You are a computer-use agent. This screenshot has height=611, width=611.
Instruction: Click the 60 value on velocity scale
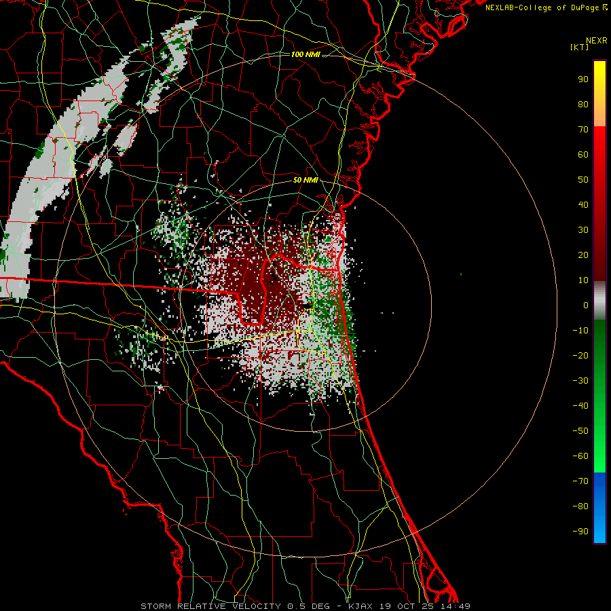583,154
